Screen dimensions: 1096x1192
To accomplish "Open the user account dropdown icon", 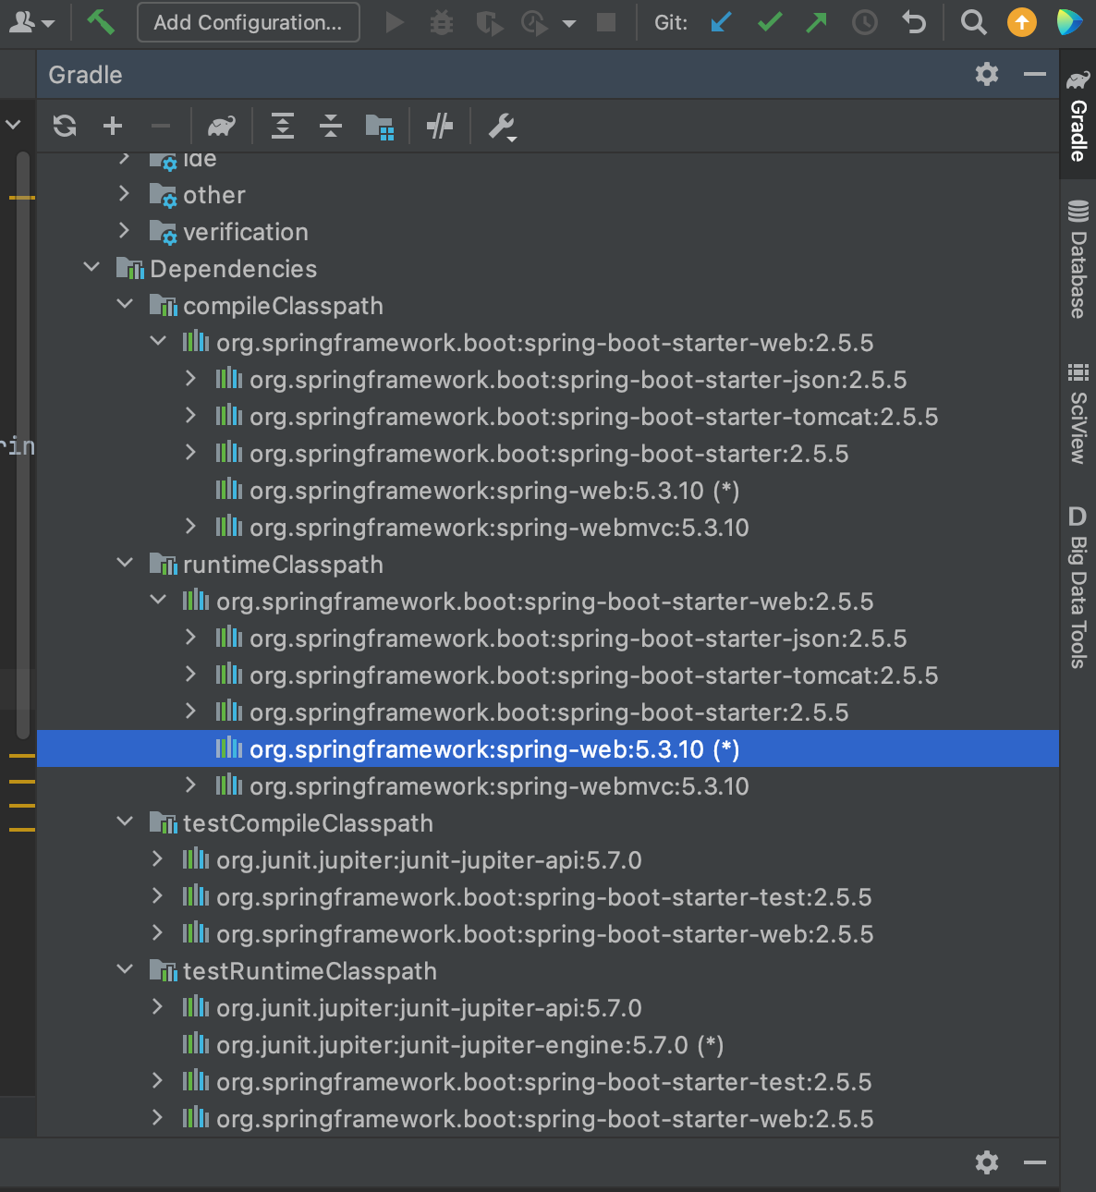I will coord(30,22).
